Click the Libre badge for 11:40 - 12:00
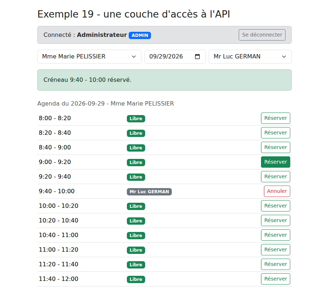329x301 pixels. (136, 279)
